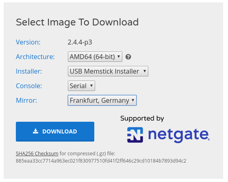The image size is (228, 182).
Task: Click the 'for compressed (.gz) file' text
Action: click(87, 154)
